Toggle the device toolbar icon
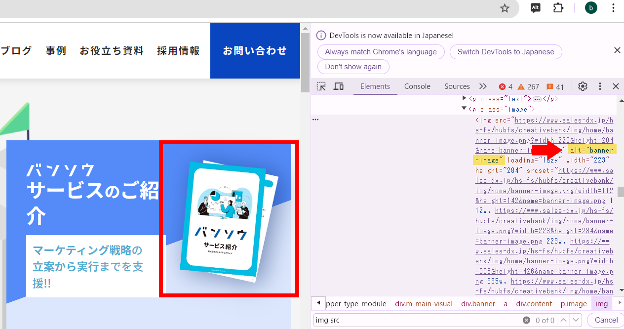The width and height of the screenshot is (624, 329). pos(339,86)
